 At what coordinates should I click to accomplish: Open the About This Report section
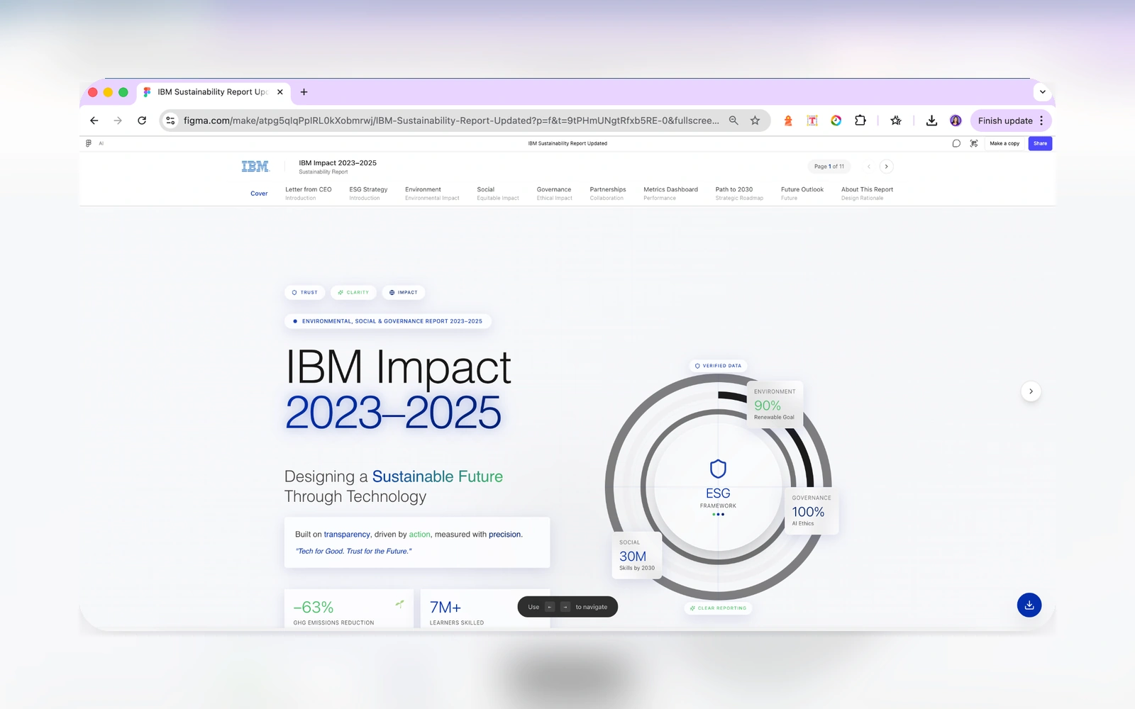867,194
